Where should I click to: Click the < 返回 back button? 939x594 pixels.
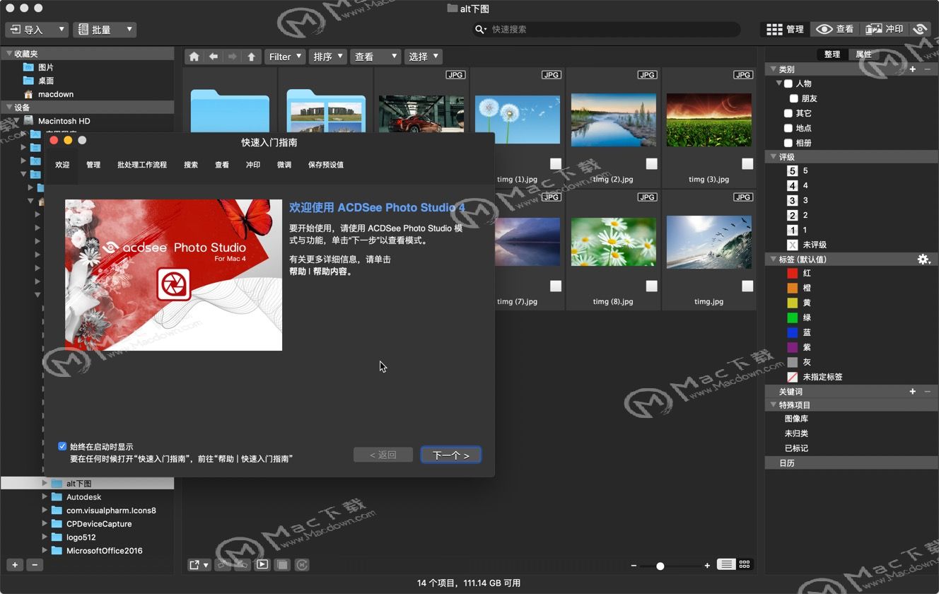click(383, 455)
